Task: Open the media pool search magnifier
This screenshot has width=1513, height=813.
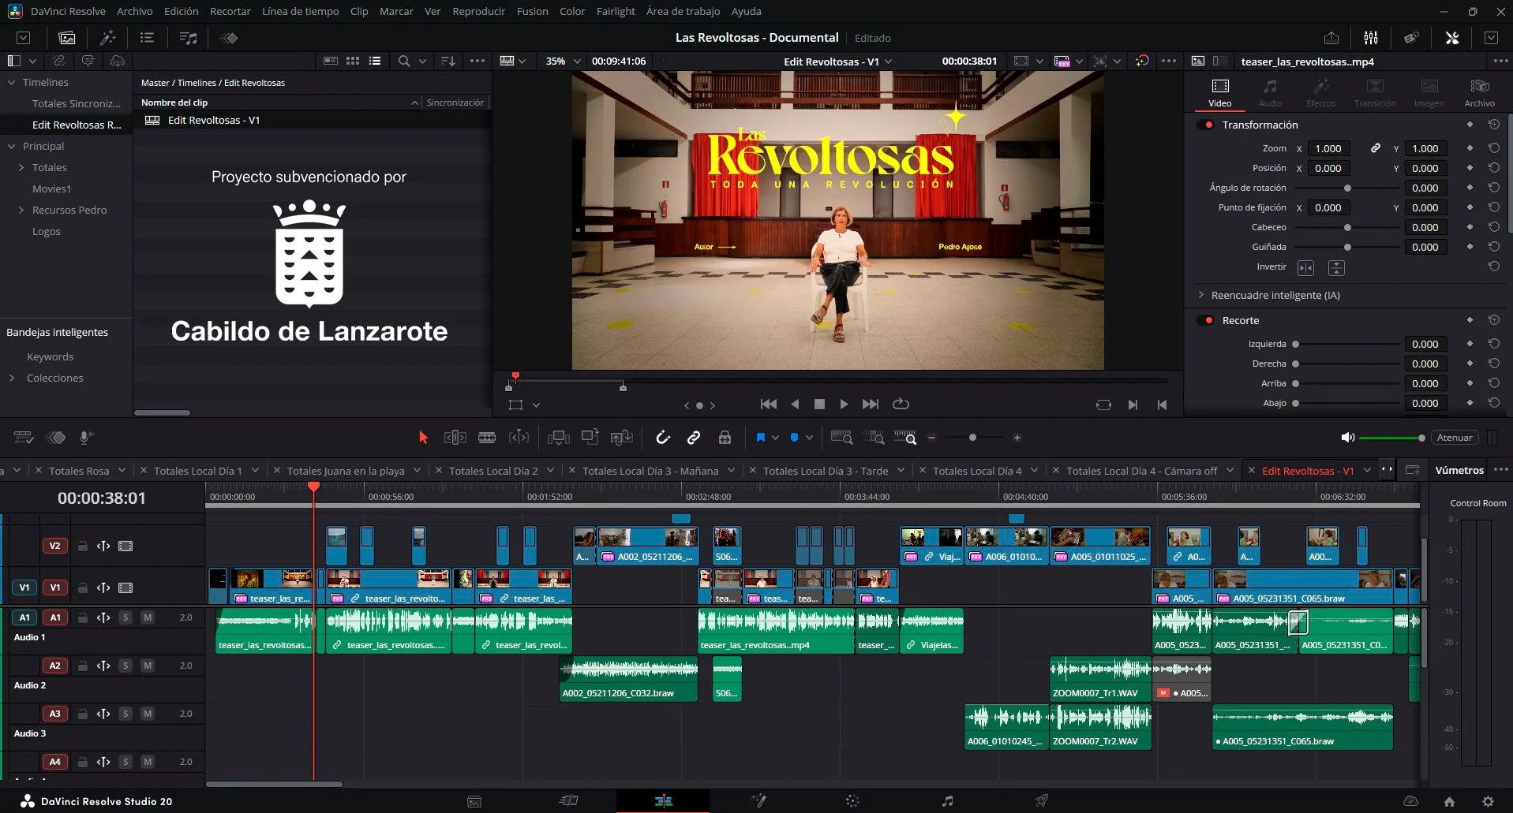Action: [x=404, y=61]
